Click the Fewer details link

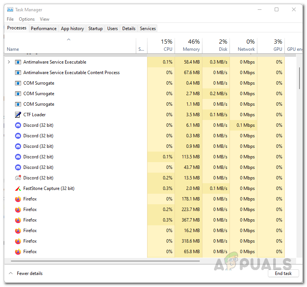pyautogui.click(x=30, y=273)
